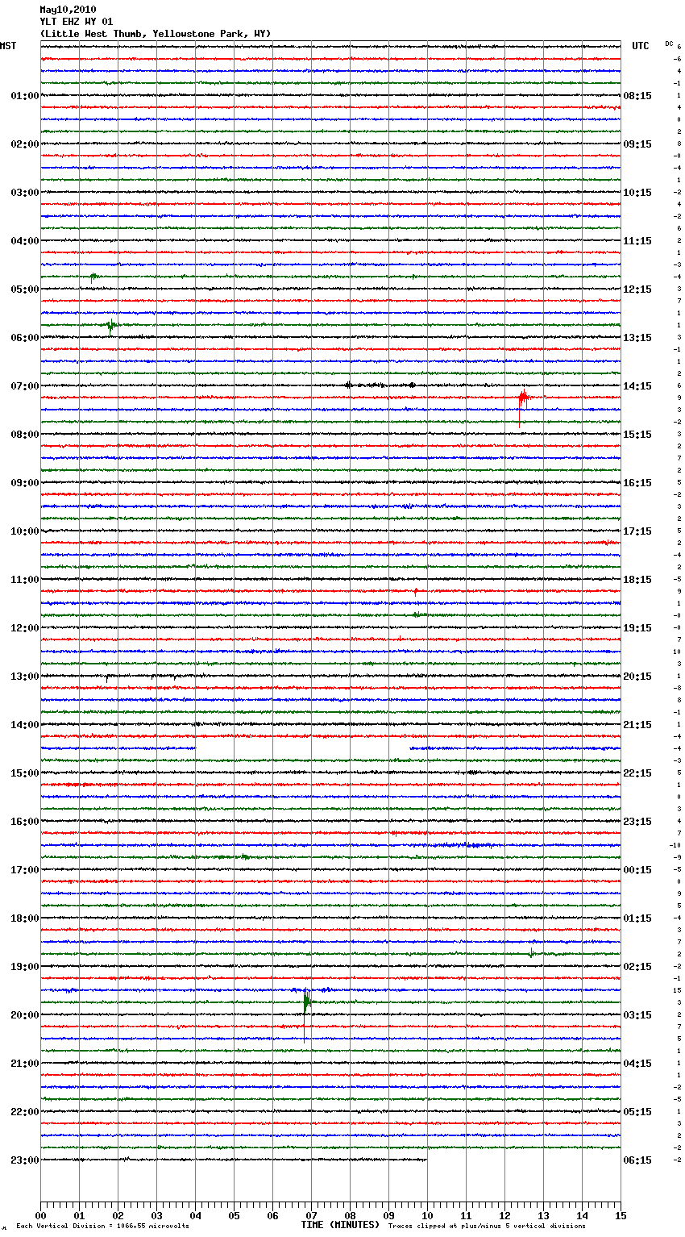
Task: Click the Each Vertical Division microvolts note
Action: [x=102, y=1227]
